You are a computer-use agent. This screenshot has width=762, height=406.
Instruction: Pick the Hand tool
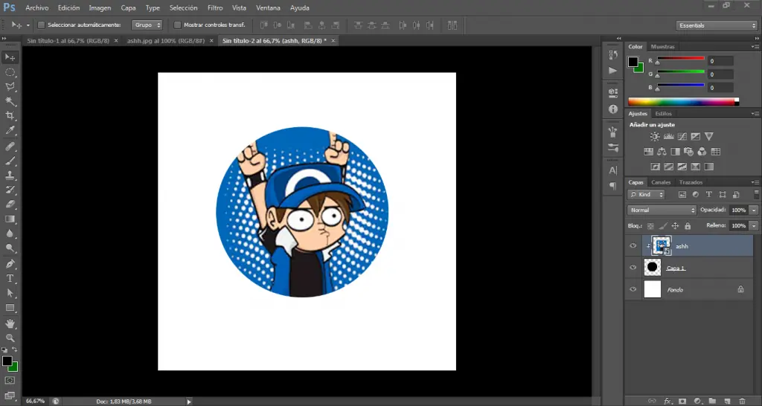10,323
